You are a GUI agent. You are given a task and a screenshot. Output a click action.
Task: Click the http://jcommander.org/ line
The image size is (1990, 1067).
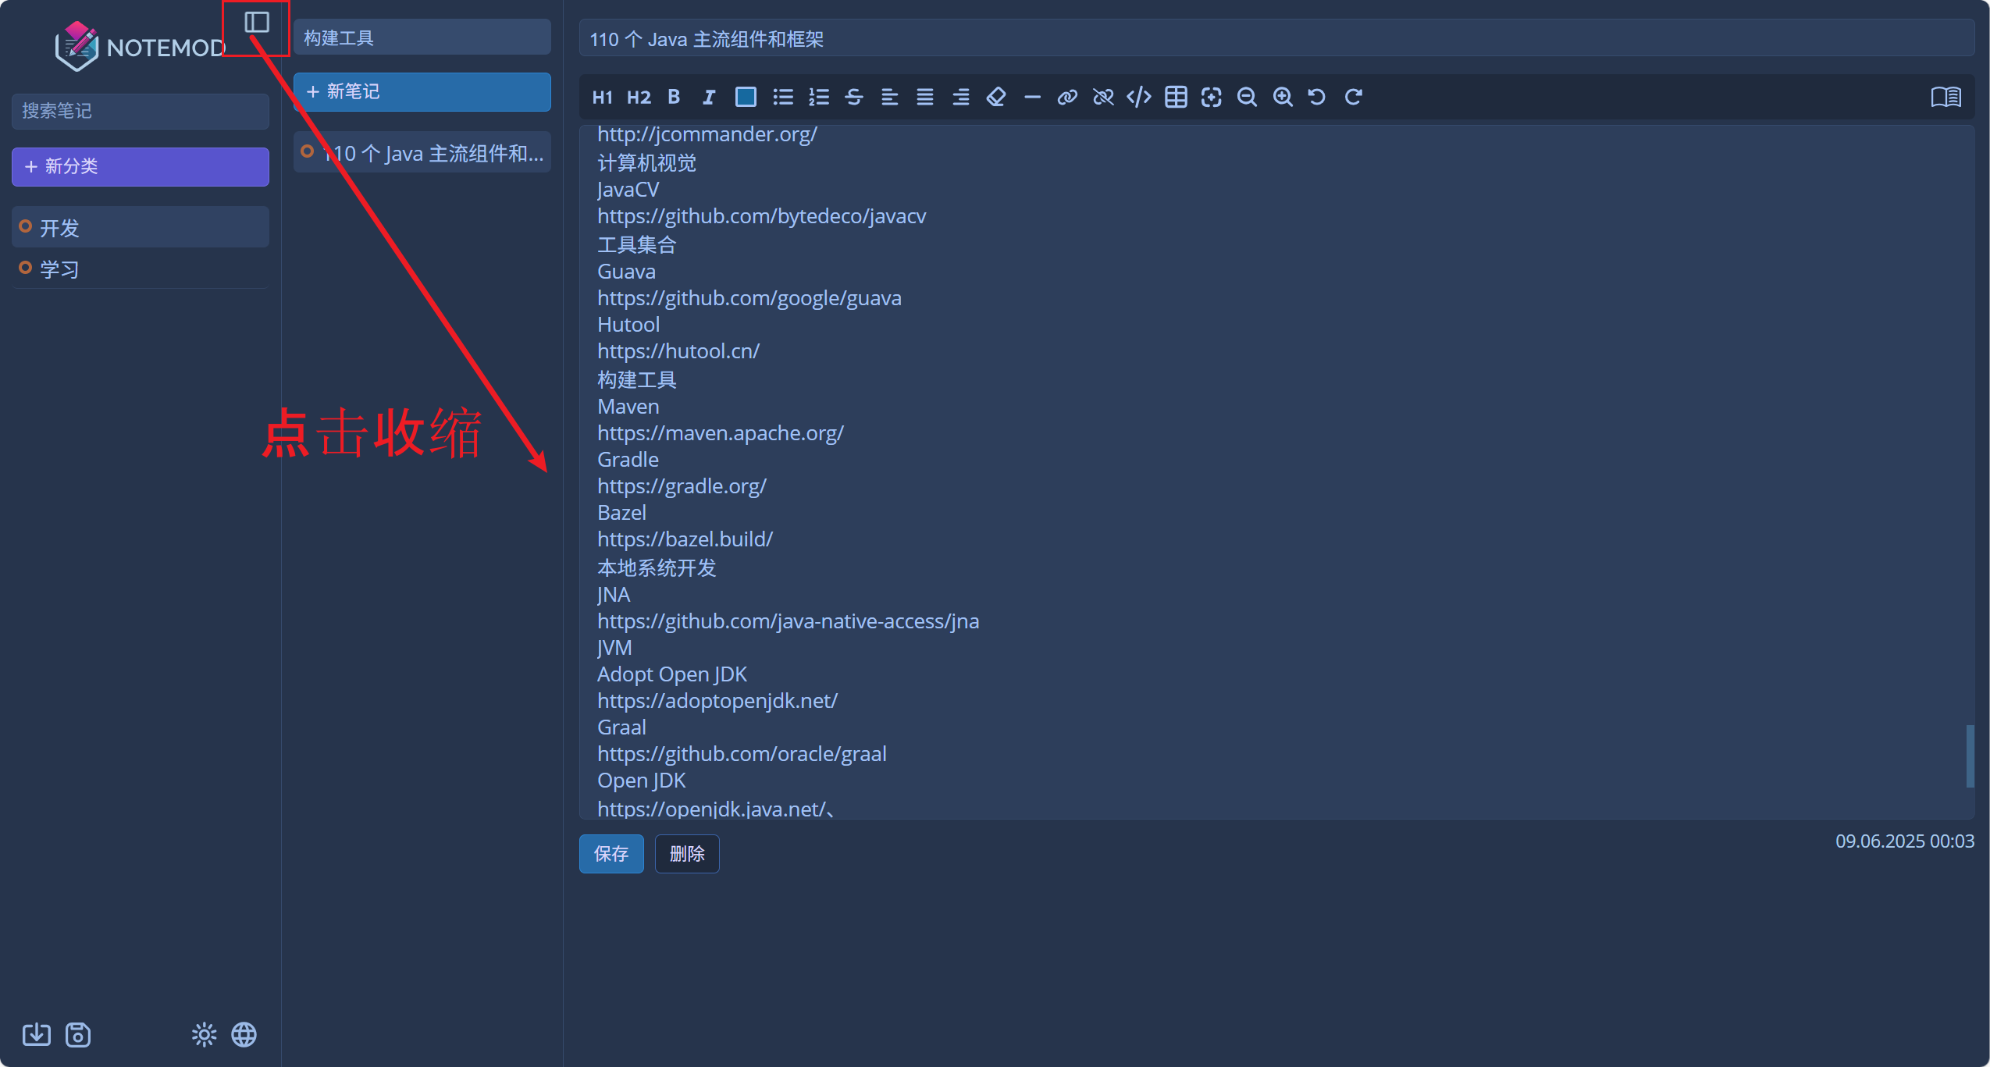coord(707,134)
